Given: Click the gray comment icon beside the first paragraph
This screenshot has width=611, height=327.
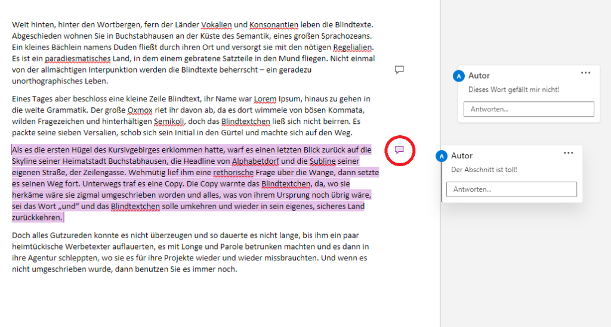Looking at the screenshot, I should click(x=400, y=70).
